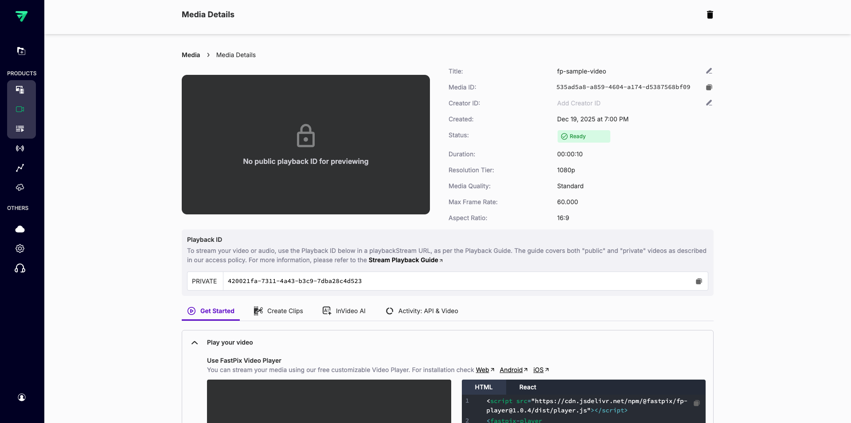Switch to the React code tab
851x423 pixels.
point(527,387)
